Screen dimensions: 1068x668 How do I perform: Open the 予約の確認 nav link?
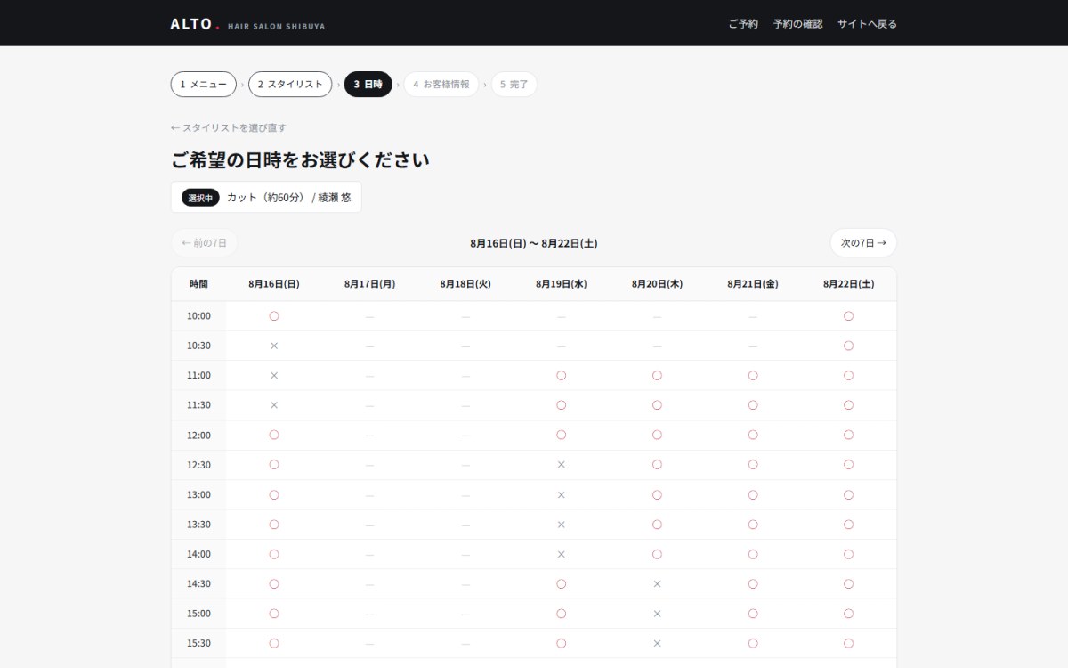pos(797,24)
